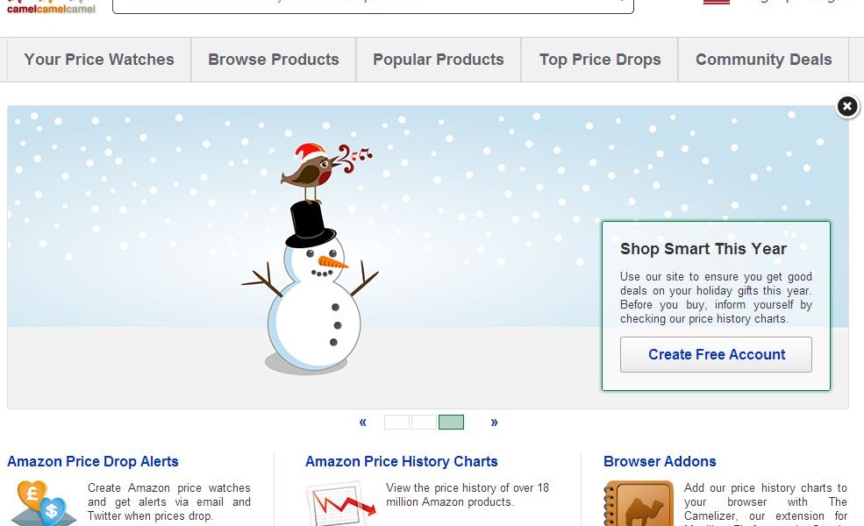Click the camelcamelcamel logo
This screenshot has height=526, width=864.
coord(51,7)
